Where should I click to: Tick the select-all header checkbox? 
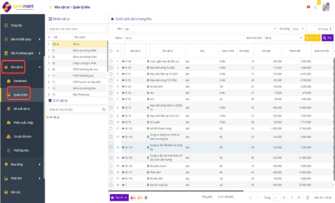point(111,51)
